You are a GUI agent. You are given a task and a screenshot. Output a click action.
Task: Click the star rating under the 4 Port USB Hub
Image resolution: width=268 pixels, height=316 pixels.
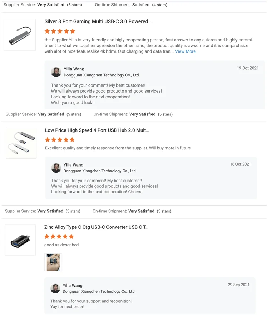(60, 140)
